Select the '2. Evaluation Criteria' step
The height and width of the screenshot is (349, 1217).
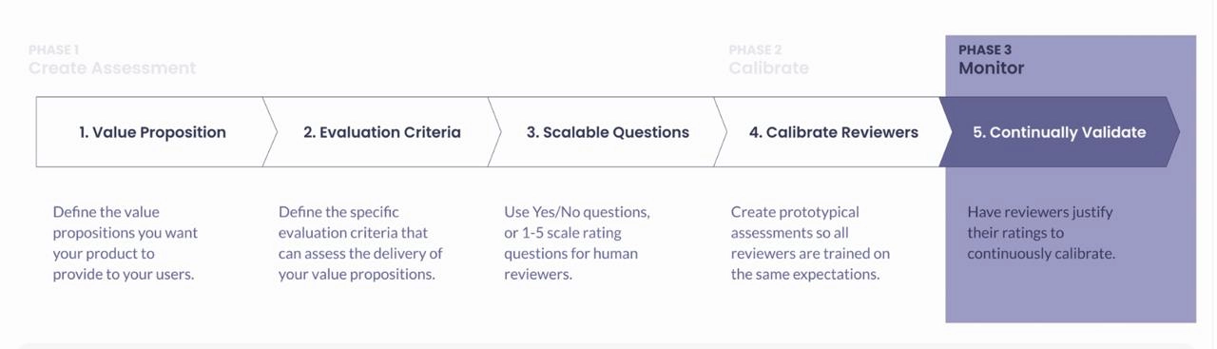[382, 132]
